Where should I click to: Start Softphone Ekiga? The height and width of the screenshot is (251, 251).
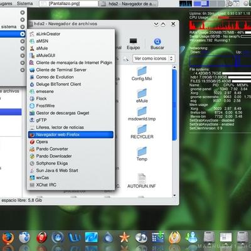pyautogui.click(x=71, y=163)
